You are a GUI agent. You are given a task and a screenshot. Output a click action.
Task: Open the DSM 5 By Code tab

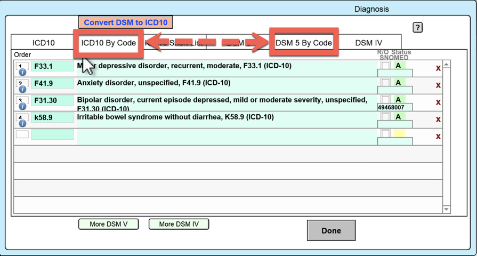tap(303, 43)
